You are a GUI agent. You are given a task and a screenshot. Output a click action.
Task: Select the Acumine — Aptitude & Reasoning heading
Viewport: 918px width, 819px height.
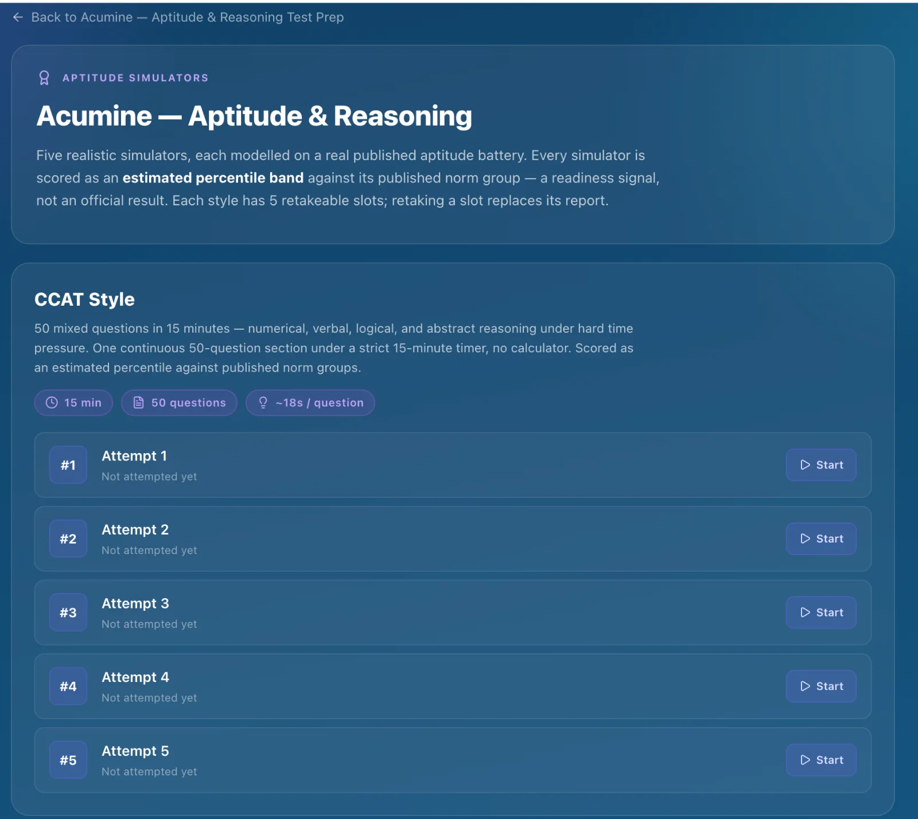[254, 116]
